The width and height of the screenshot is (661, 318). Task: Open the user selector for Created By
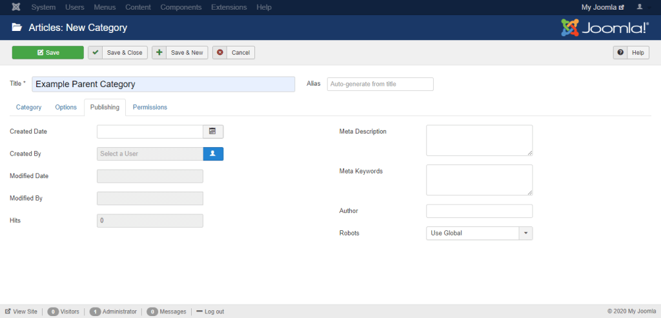click(x=213, y=154)
